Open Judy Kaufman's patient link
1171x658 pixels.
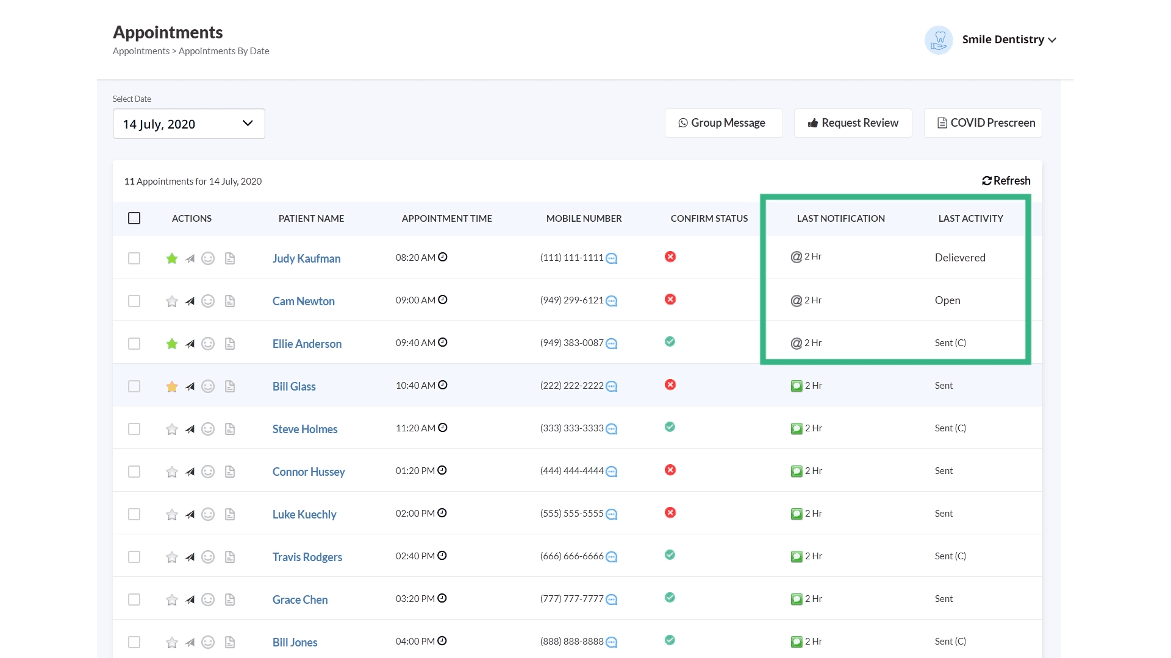pyautogui.click(x=306, y=258)
